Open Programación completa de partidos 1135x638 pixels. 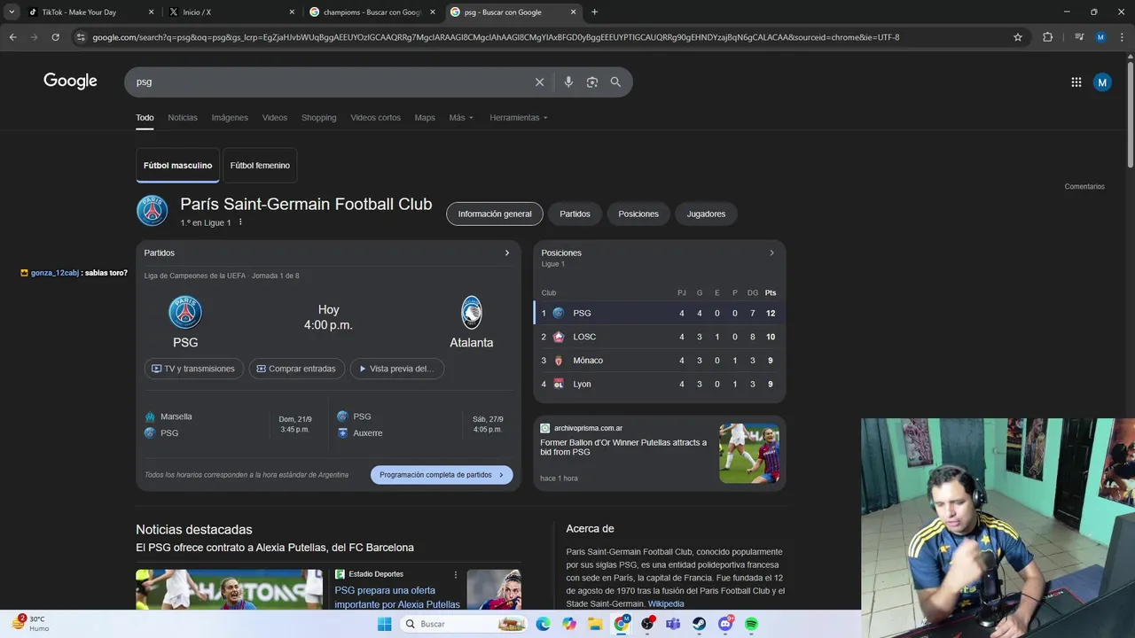click(442, 475)
